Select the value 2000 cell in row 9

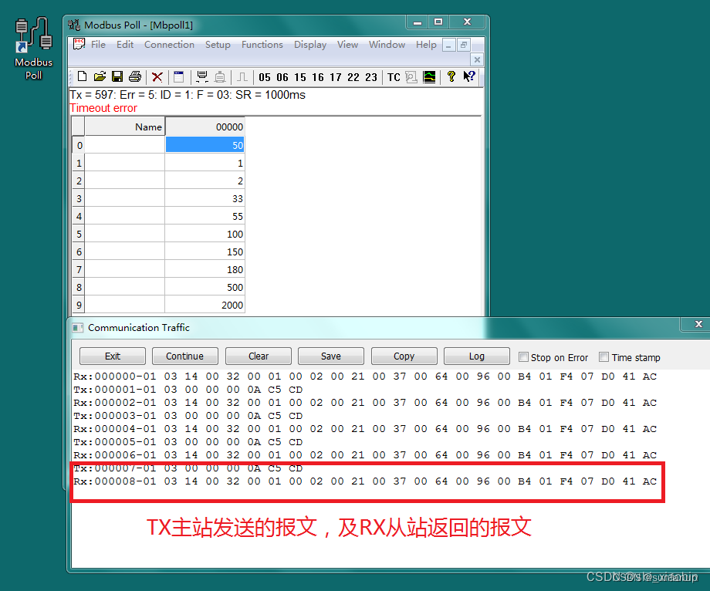205,305
